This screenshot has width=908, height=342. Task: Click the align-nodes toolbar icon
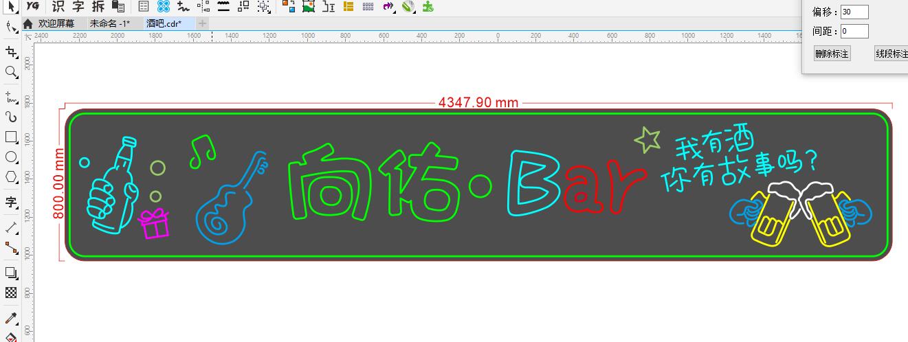[203, 7]
